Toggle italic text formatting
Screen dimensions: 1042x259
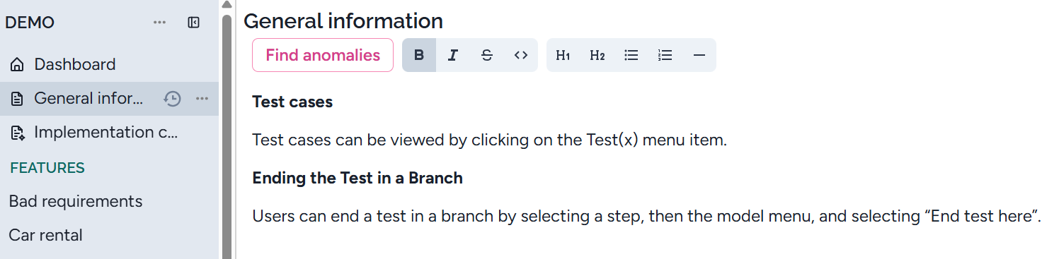point(453,55)
